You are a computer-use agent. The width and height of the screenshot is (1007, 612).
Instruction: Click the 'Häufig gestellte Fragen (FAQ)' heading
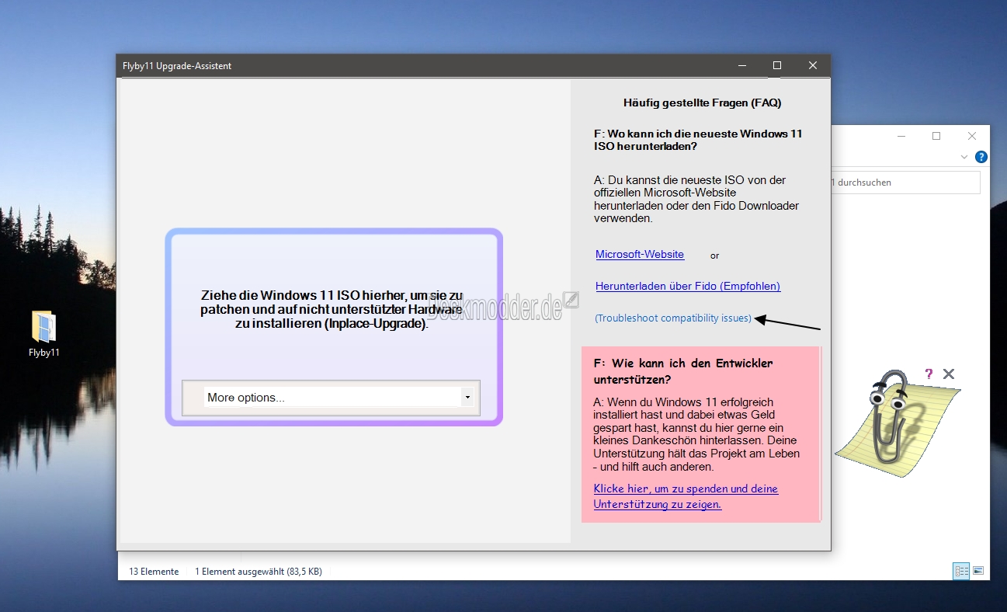click(703, 103)
